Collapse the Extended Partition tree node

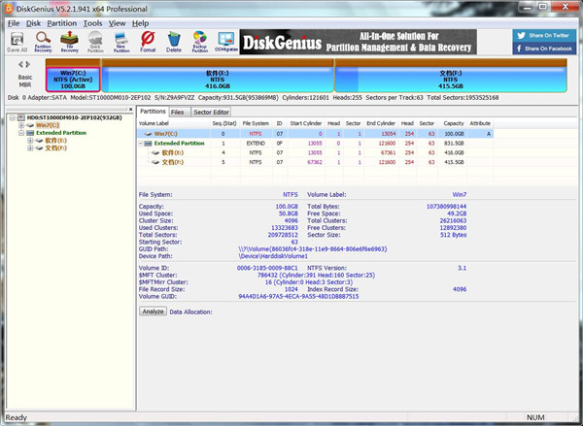[x=21, y=133]
